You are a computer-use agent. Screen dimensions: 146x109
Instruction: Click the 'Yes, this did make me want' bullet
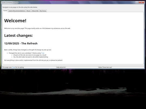tap(31, 57)
